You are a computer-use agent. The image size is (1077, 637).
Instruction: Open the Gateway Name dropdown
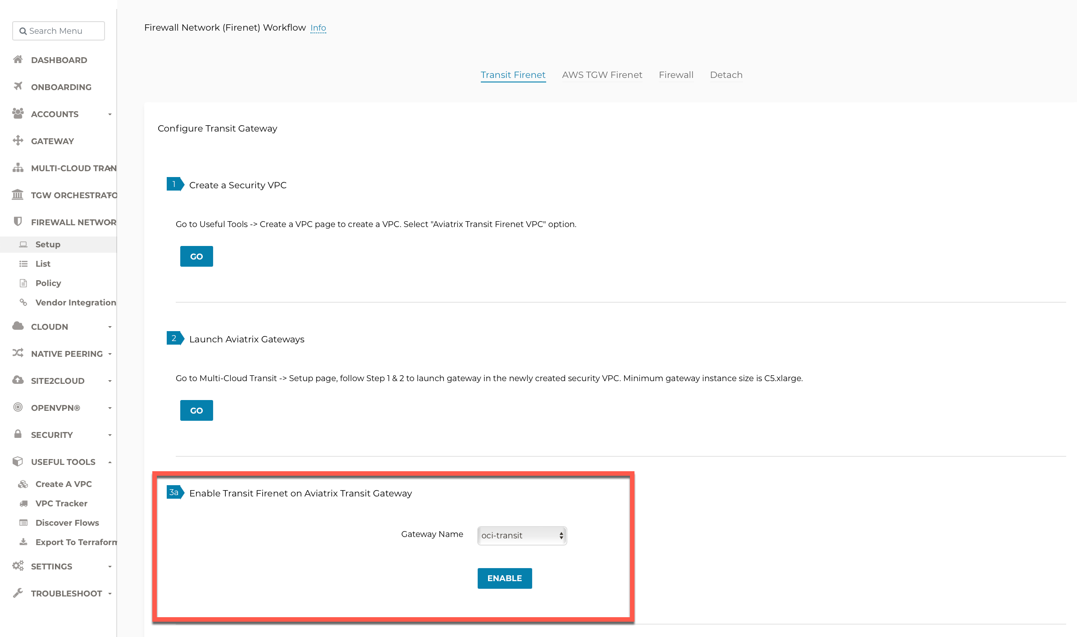pyautogui.click(x=522, y=536)
